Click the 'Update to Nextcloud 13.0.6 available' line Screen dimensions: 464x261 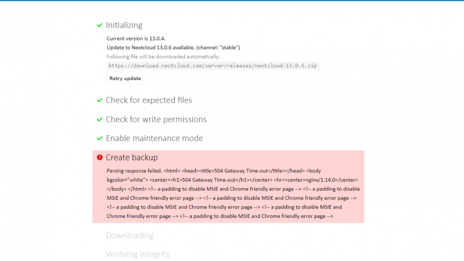click(x=174, y=48)
